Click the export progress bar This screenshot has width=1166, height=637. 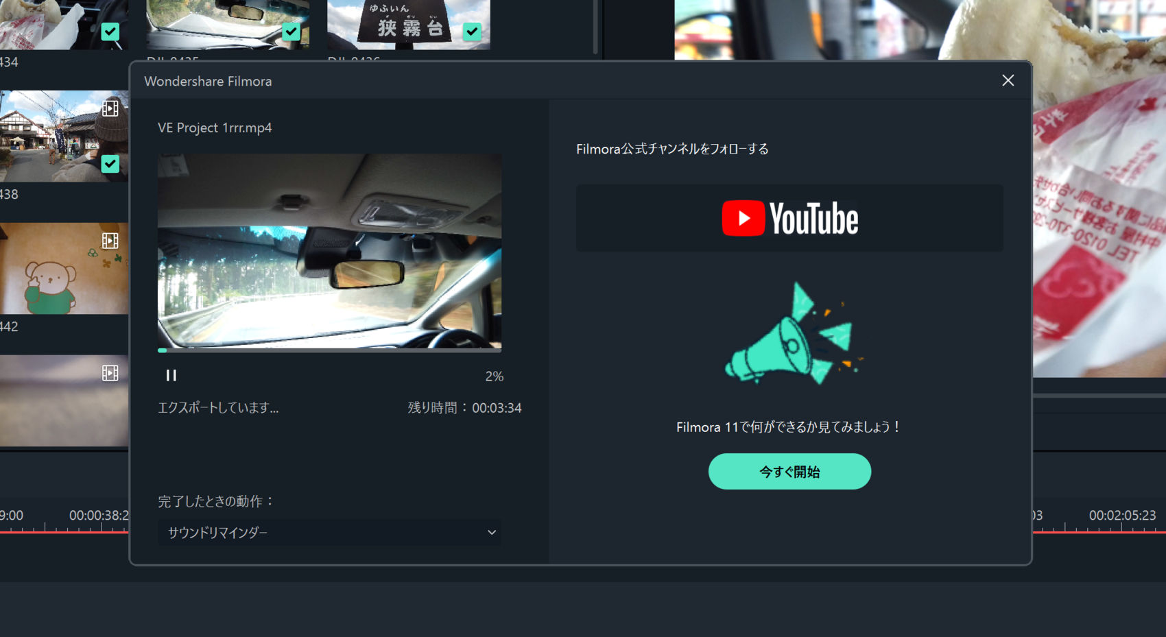point(329,350)
